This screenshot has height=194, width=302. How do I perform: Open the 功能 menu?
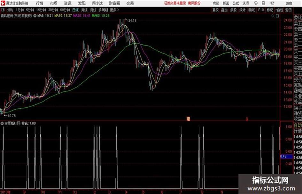pyautogui.click(x=216, y=3)
